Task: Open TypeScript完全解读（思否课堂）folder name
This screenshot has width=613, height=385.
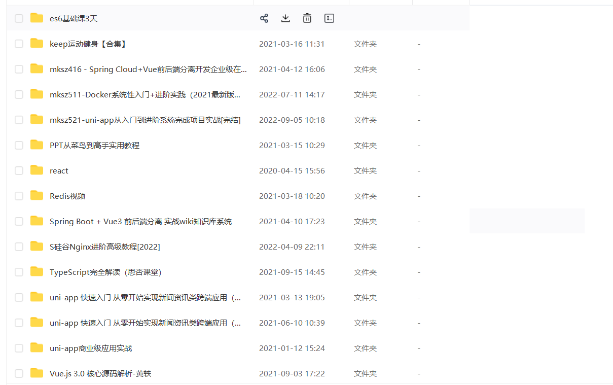Action: (105, 272)
